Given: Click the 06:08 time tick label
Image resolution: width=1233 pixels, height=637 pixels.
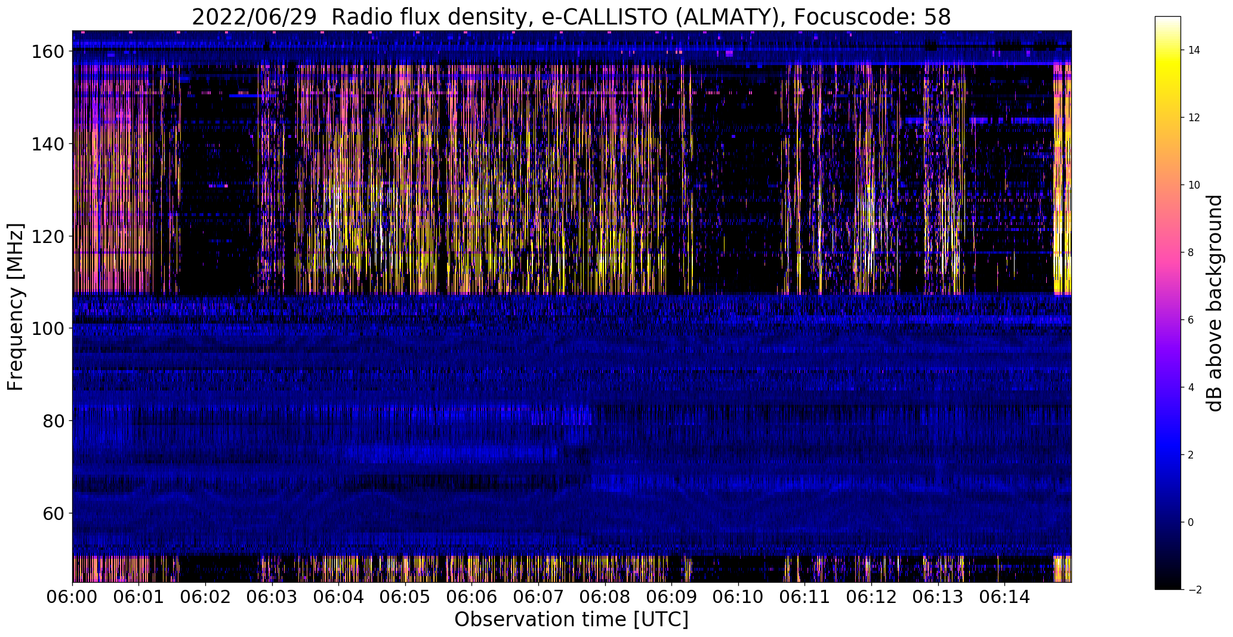Looking at the screenshot, I should pyautogui.click(x=605, y=596).
